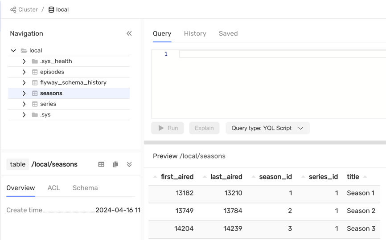
Task: Open the ACL tab
Action: pos(53,188)
